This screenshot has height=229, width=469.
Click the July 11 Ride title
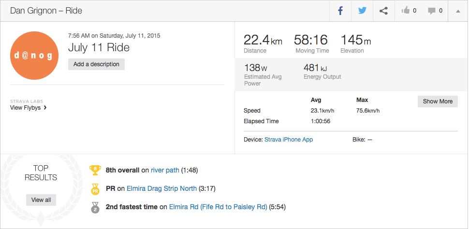point(99,47)
